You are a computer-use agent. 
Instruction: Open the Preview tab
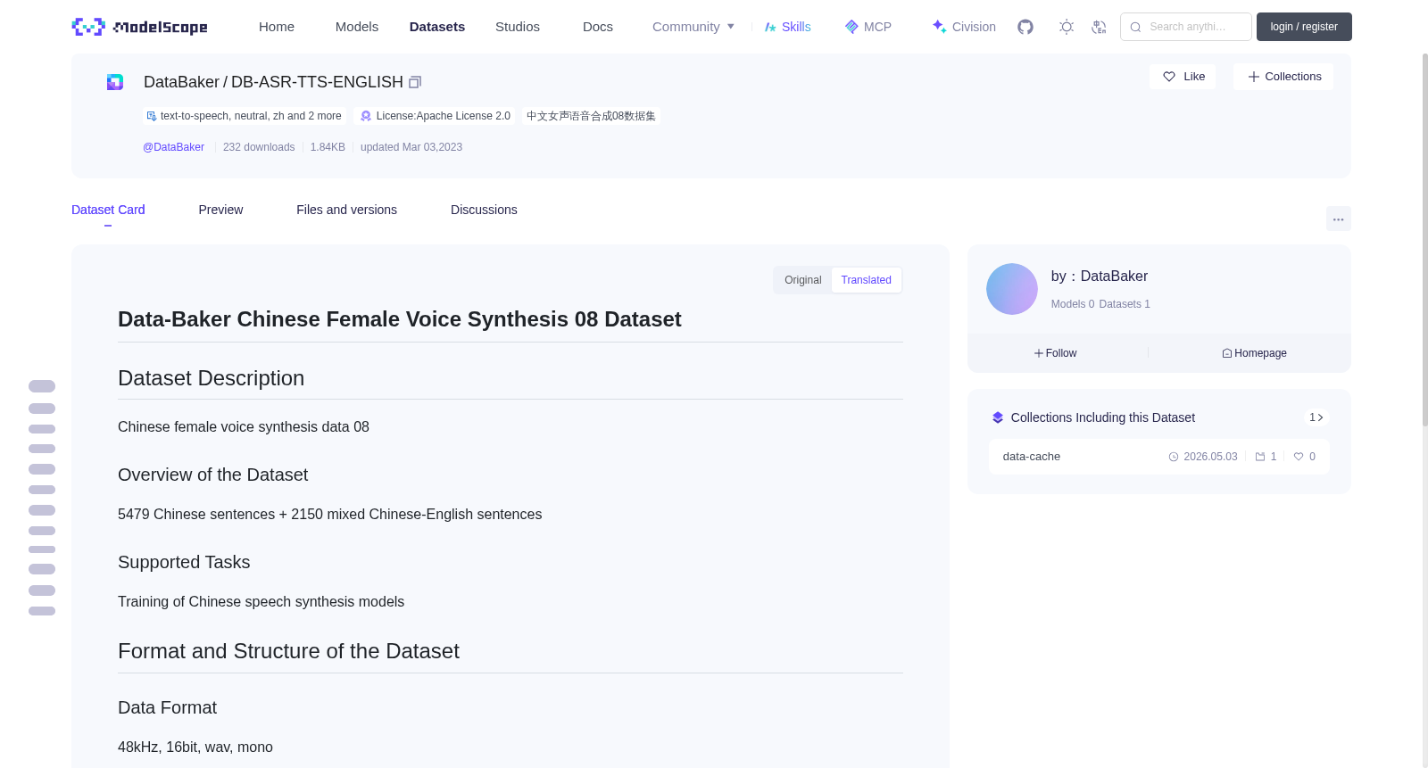click(x=220, y=210)
